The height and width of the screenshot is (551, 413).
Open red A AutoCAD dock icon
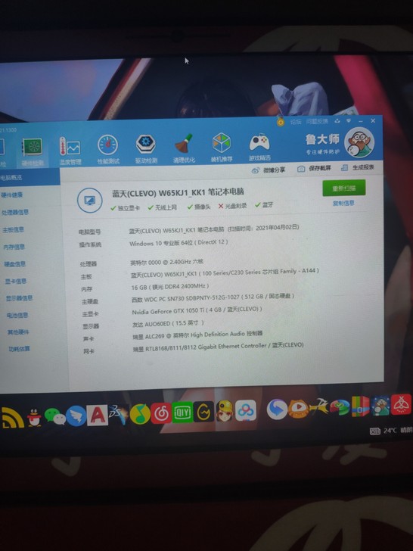coord(98,416)
